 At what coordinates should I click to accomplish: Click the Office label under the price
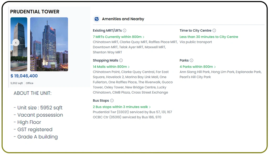(29, 83)
